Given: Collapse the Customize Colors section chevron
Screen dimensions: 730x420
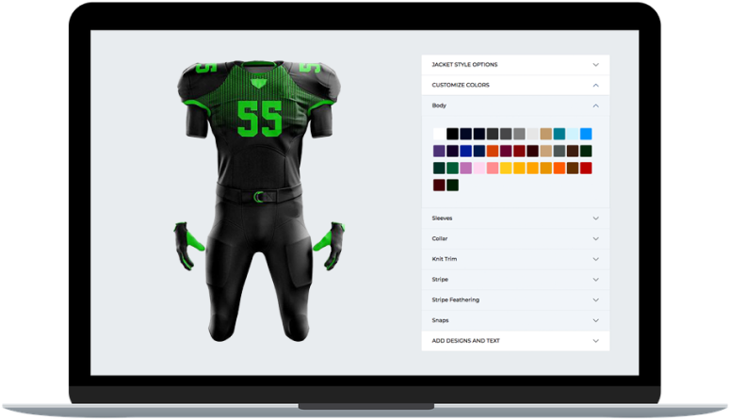Looking at the screenshot, I should point(595,85).
